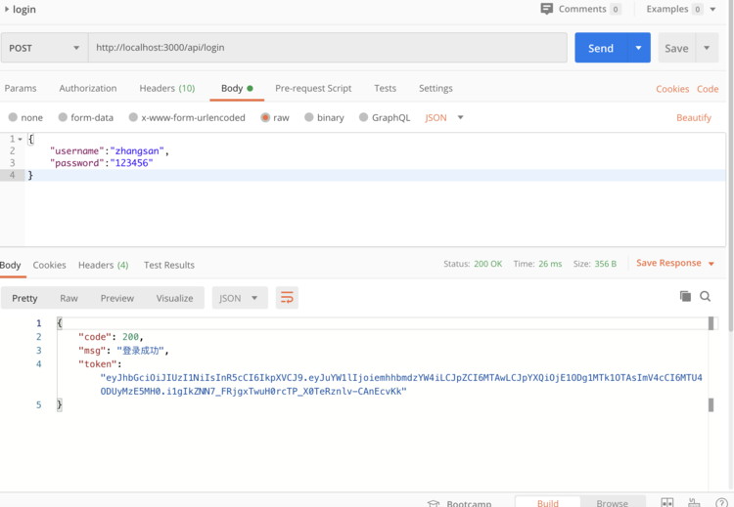This screenshot has width=734, height=507.
Task: Toggle word wrap icon in response toolbar
Action: pos(287,298)
